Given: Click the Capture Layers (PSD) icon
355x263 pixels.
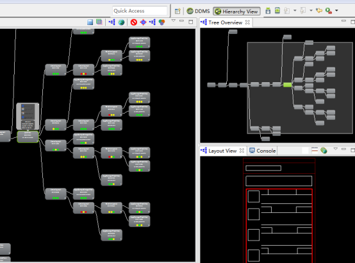Looking at the screenshot, I should point(99,22).
